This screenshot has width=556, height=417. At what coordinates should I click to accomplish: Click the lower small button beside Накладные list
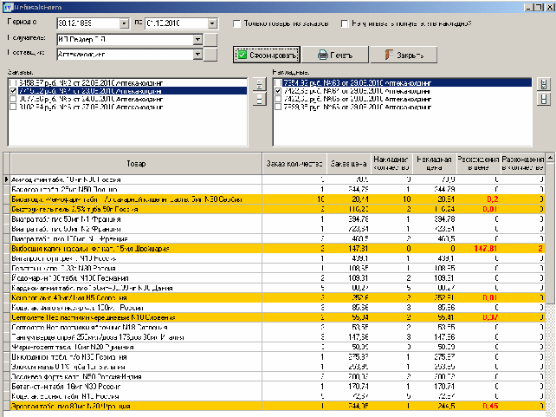click(544, 98)
